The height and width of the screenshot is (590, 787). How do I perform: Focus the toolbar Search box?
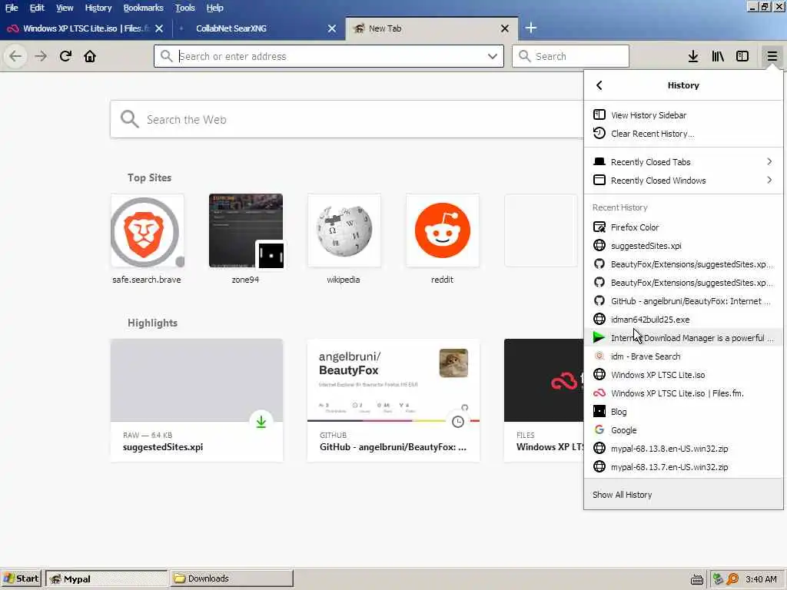pos(571,56)
